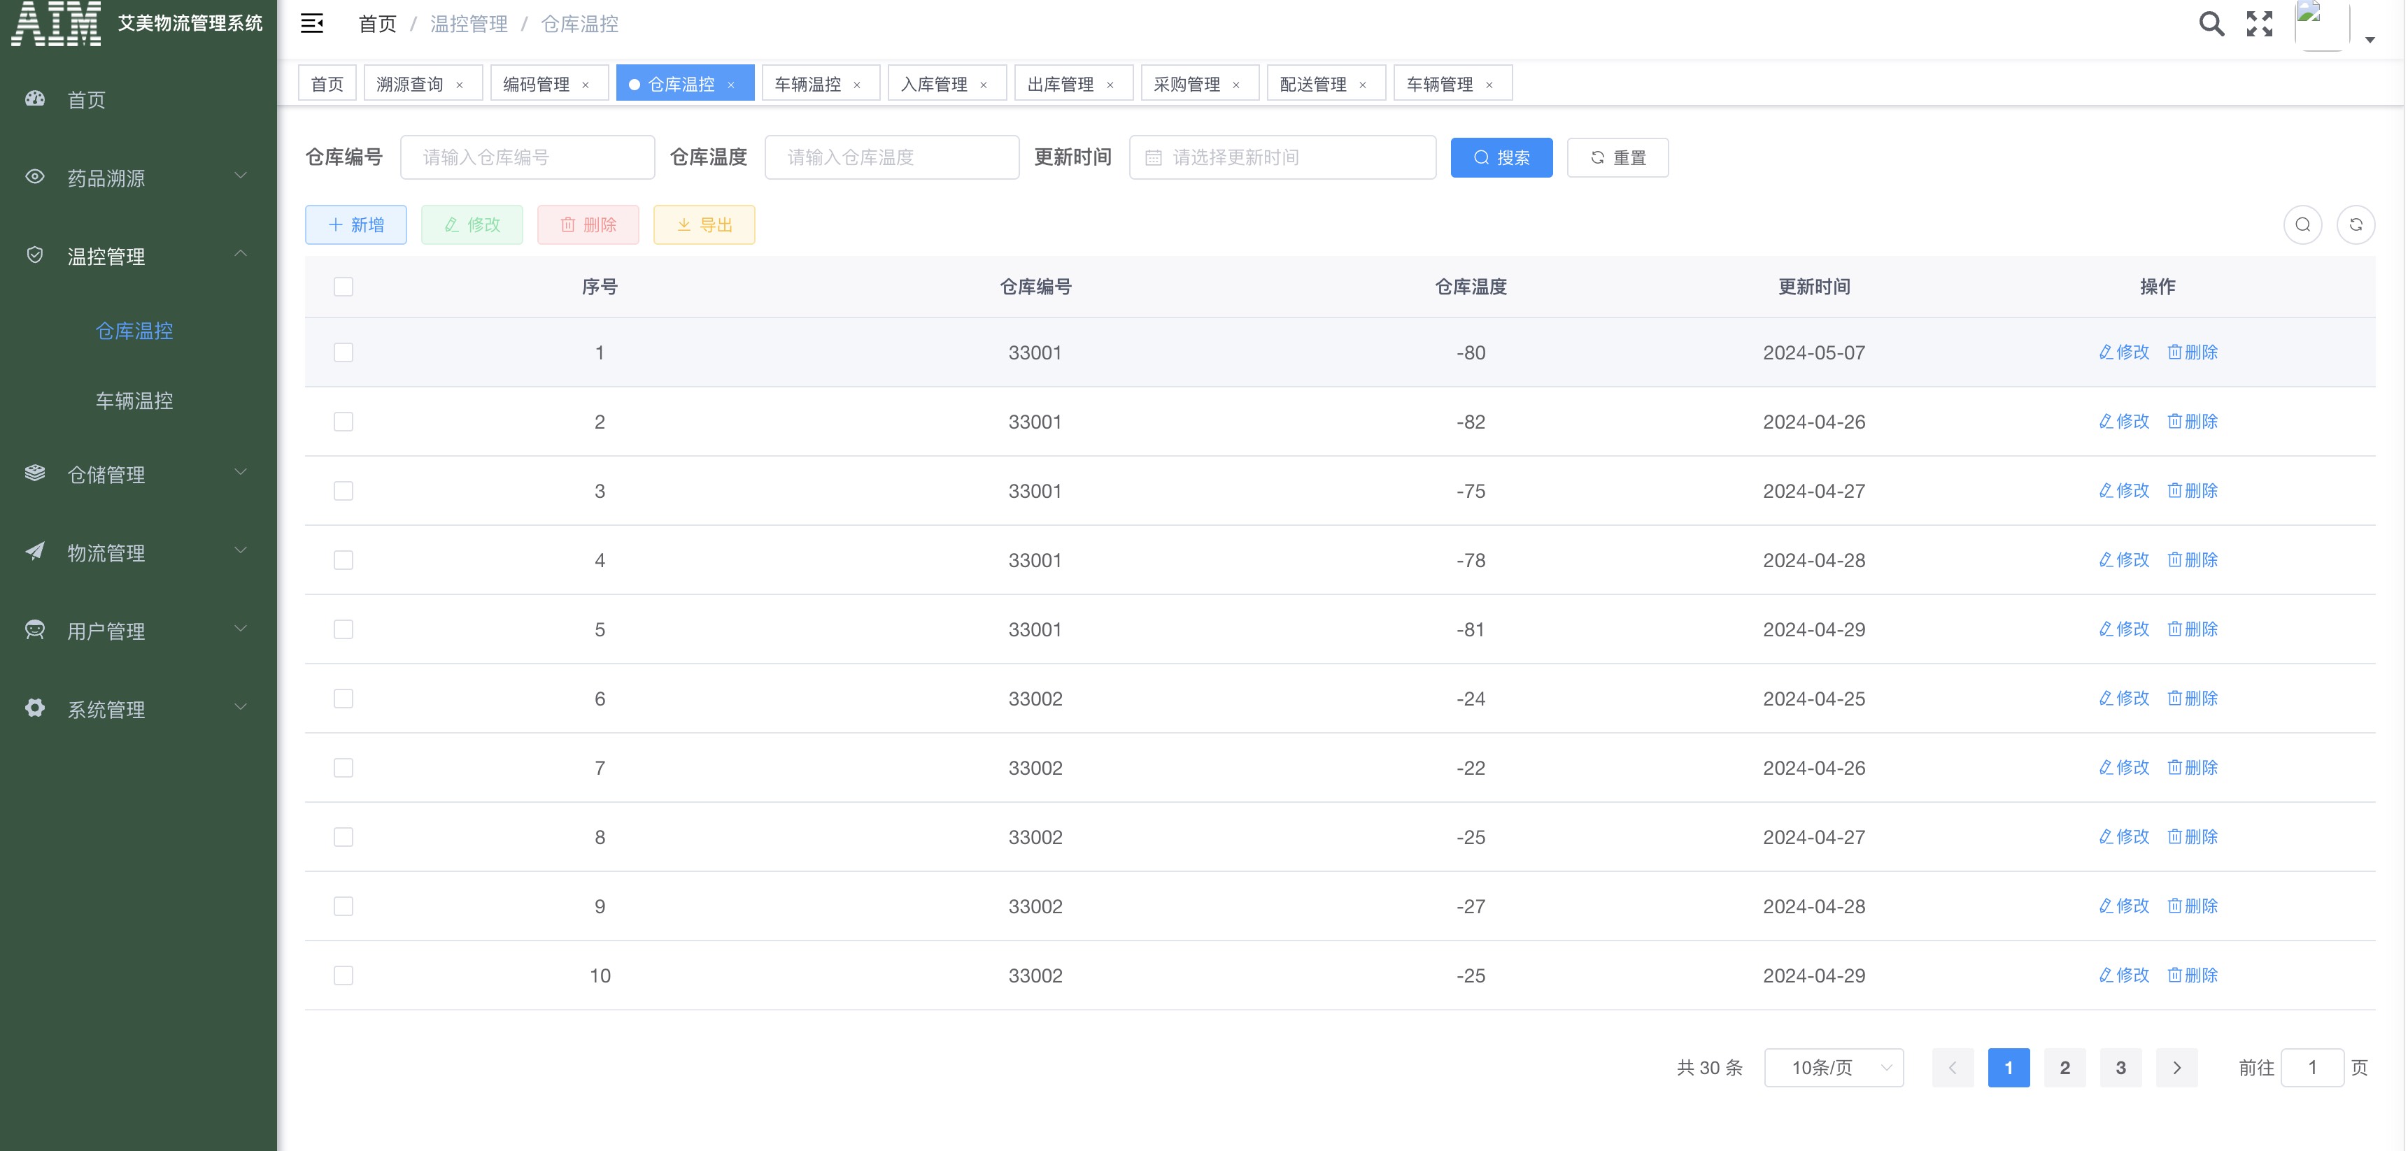Click the user icon for 用户管理
This screenshot has width=2408, height=1151.
pos(34,629)
